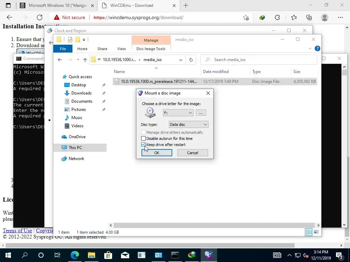This screenshot has height=262, width=350.
Task: Switch to the Microsoft Windows 10 browser tab
Action: click(x=57, y=5)
